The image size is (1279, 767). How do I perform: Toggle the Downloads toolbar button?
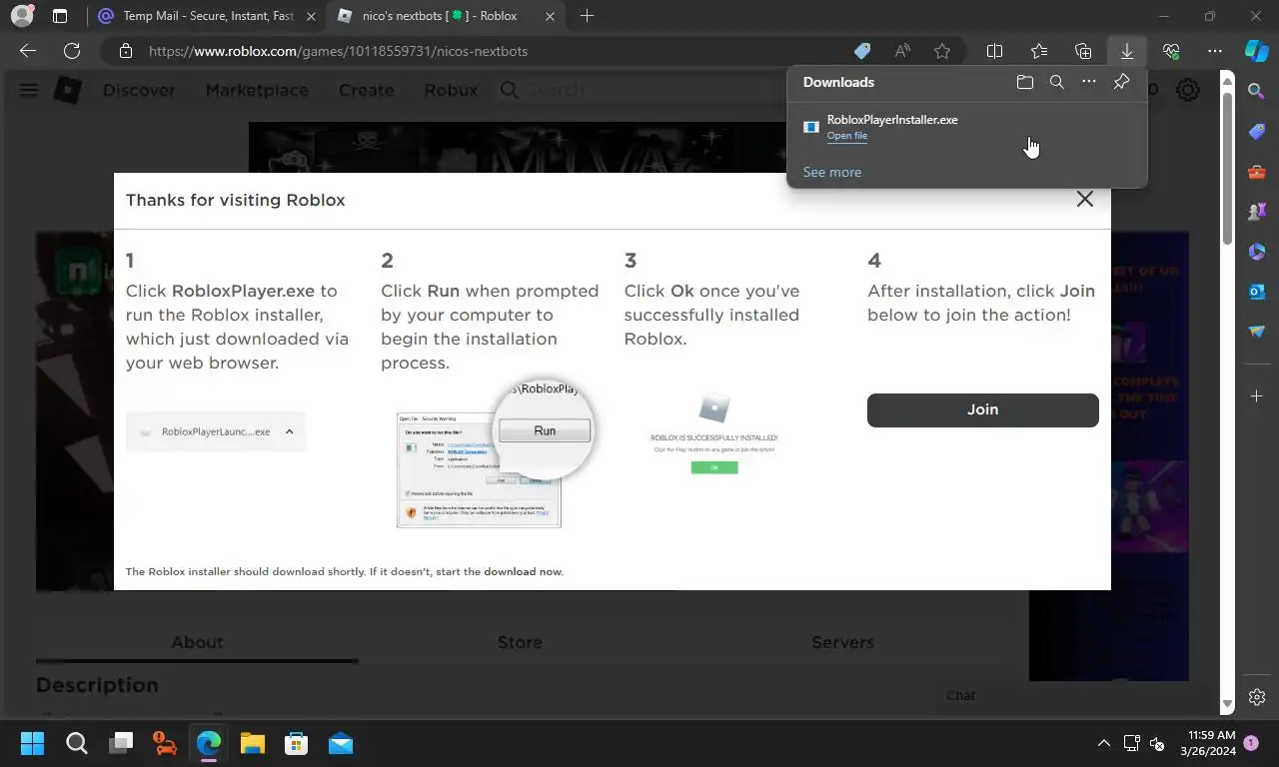pyautogui.click(x=1127, y=51)
